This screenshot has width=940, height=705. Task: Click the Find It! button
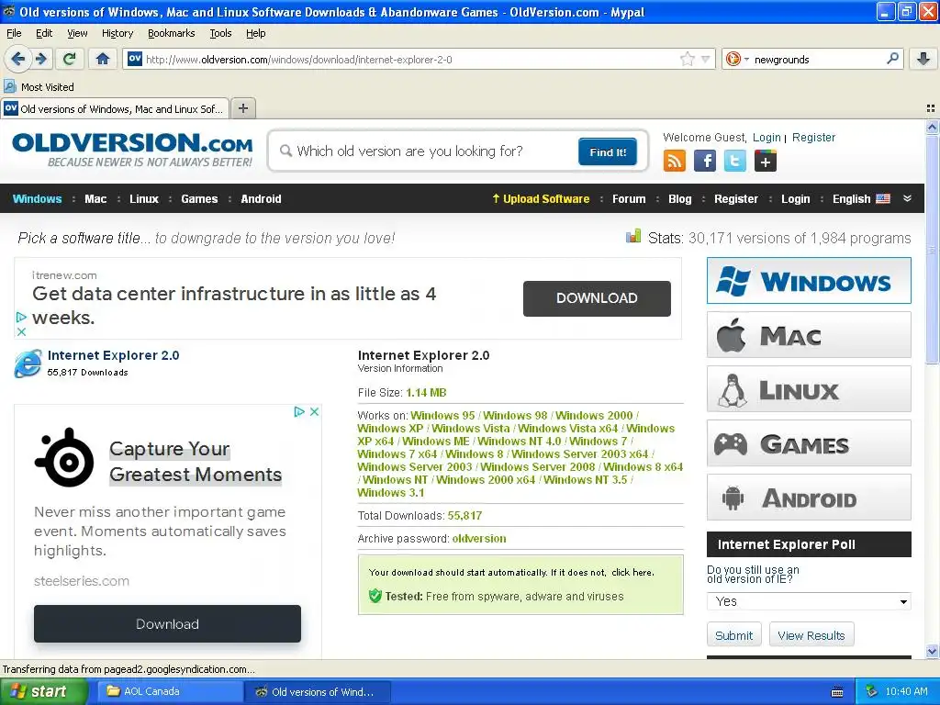[x=608, y=151]
